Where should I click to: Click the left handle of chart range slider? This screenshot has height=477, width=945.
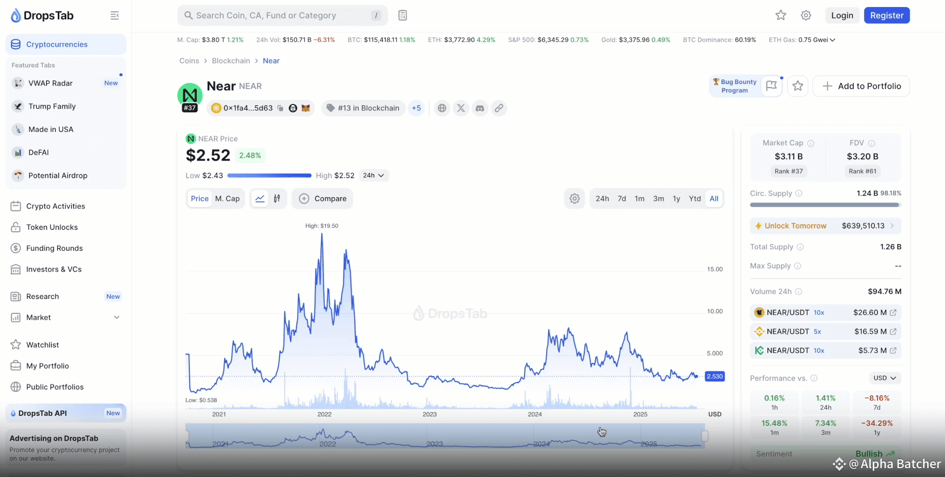[187, 436]
